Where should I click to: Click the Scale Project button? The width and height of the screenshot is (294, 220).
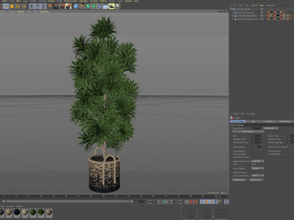(x=248, y=132)
